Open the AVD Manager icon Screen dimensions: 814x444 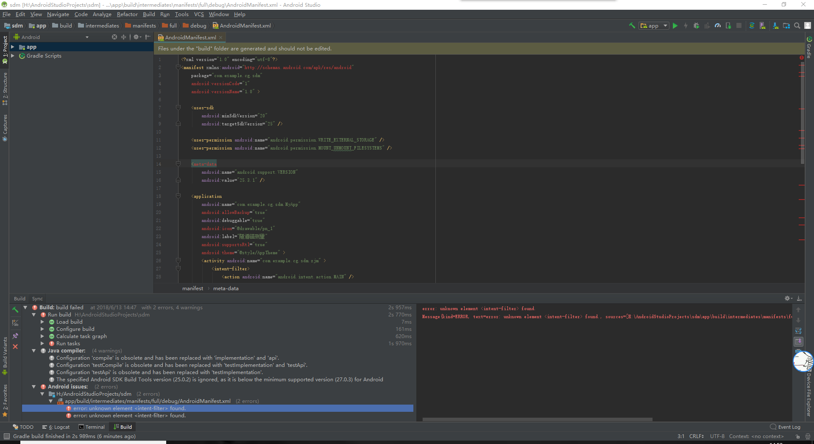(763, 26)
